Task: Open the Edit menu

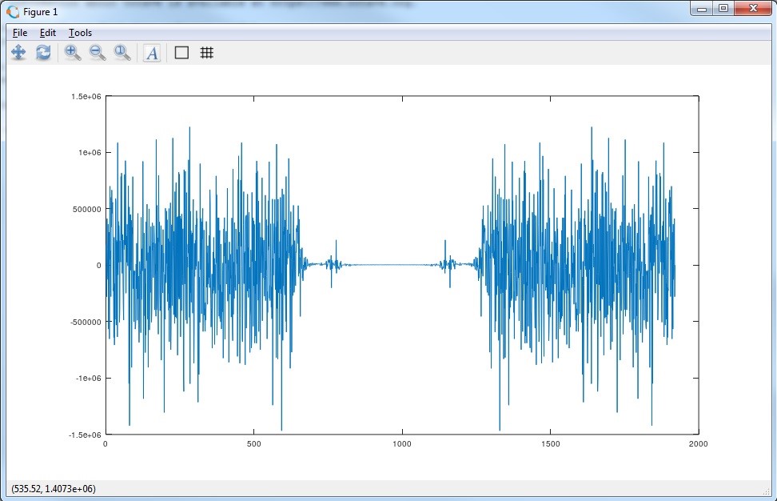Action: pyautogui.click(x=48, y=33)
